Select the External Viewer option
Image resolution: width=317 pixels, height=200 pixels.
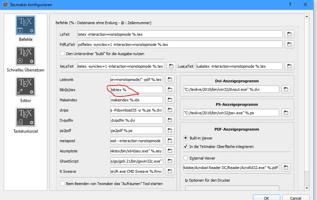point(186,158)
